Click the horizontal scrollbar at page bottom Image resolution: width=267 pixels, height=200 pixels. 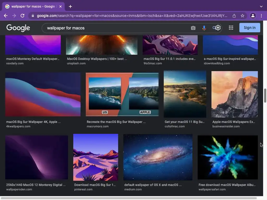129,198
